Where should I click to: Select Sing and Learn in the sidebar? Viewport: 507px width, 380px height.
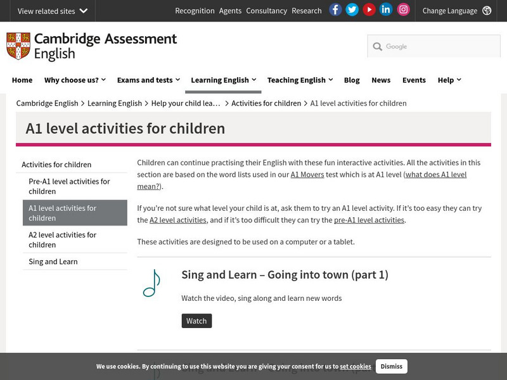pos(53,262)
